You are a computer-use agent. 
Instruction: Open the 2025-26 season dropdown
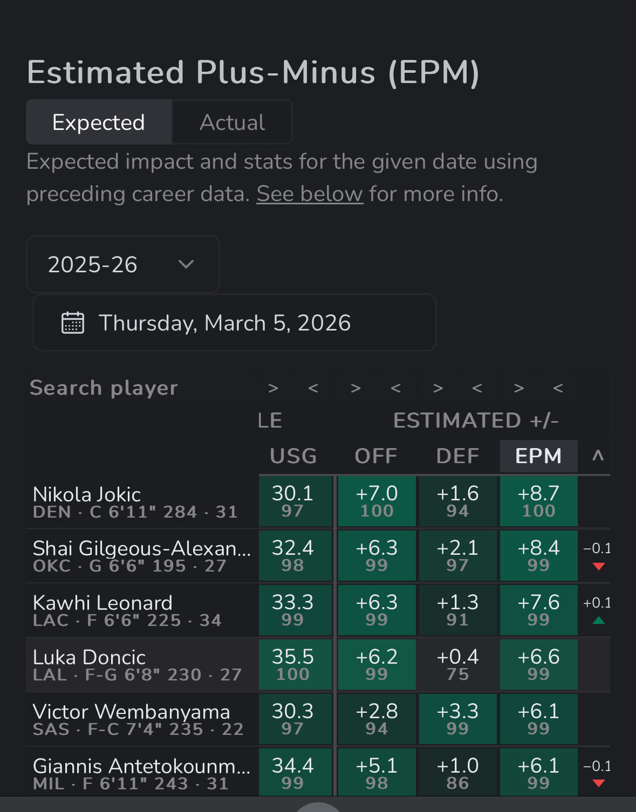coord(122,264)
